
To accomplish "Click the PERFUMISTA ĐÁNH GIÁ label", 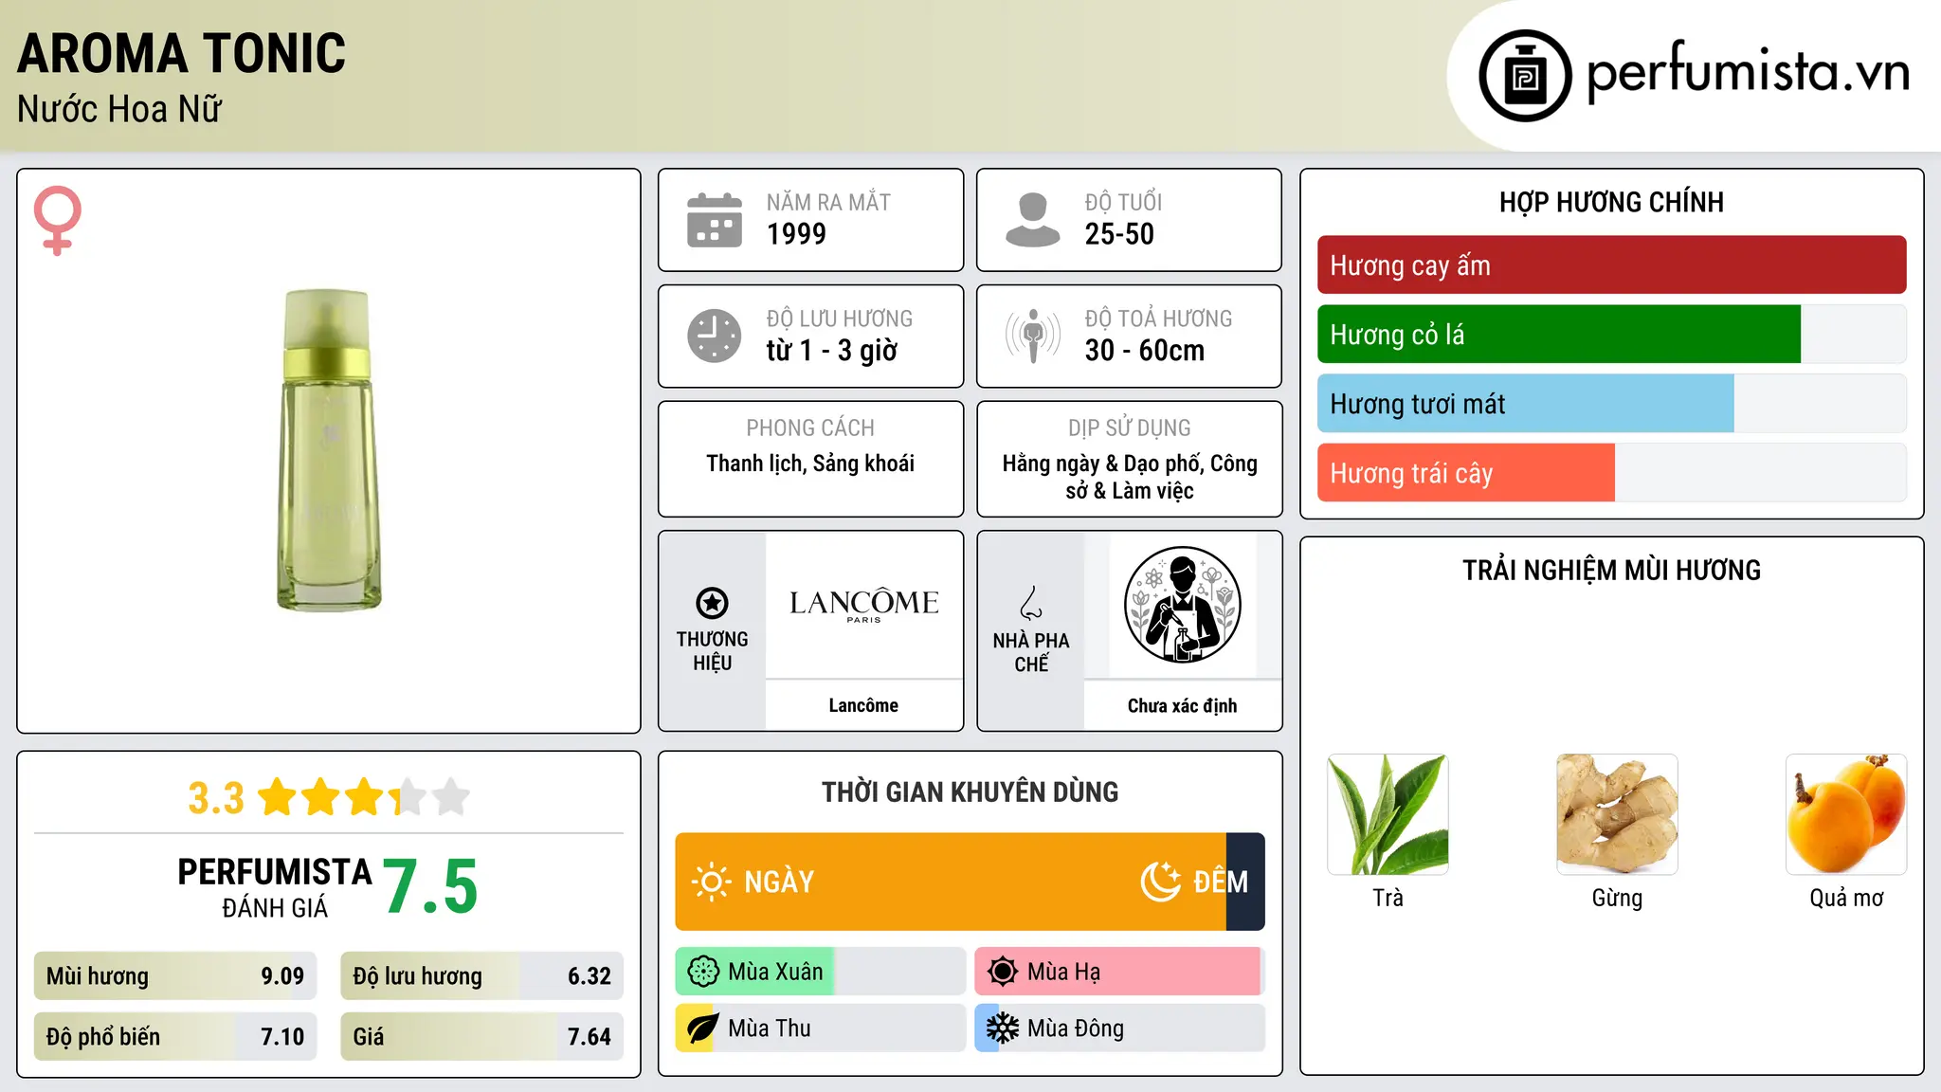I will 275,887.
